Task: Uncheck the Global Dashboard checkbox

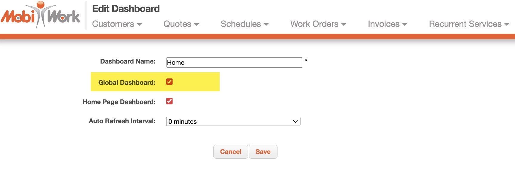Action: (x=169, y=82)
